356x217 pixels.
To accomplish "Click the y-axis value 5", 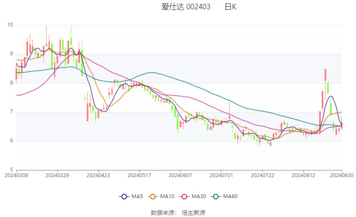I will point(12,170).
